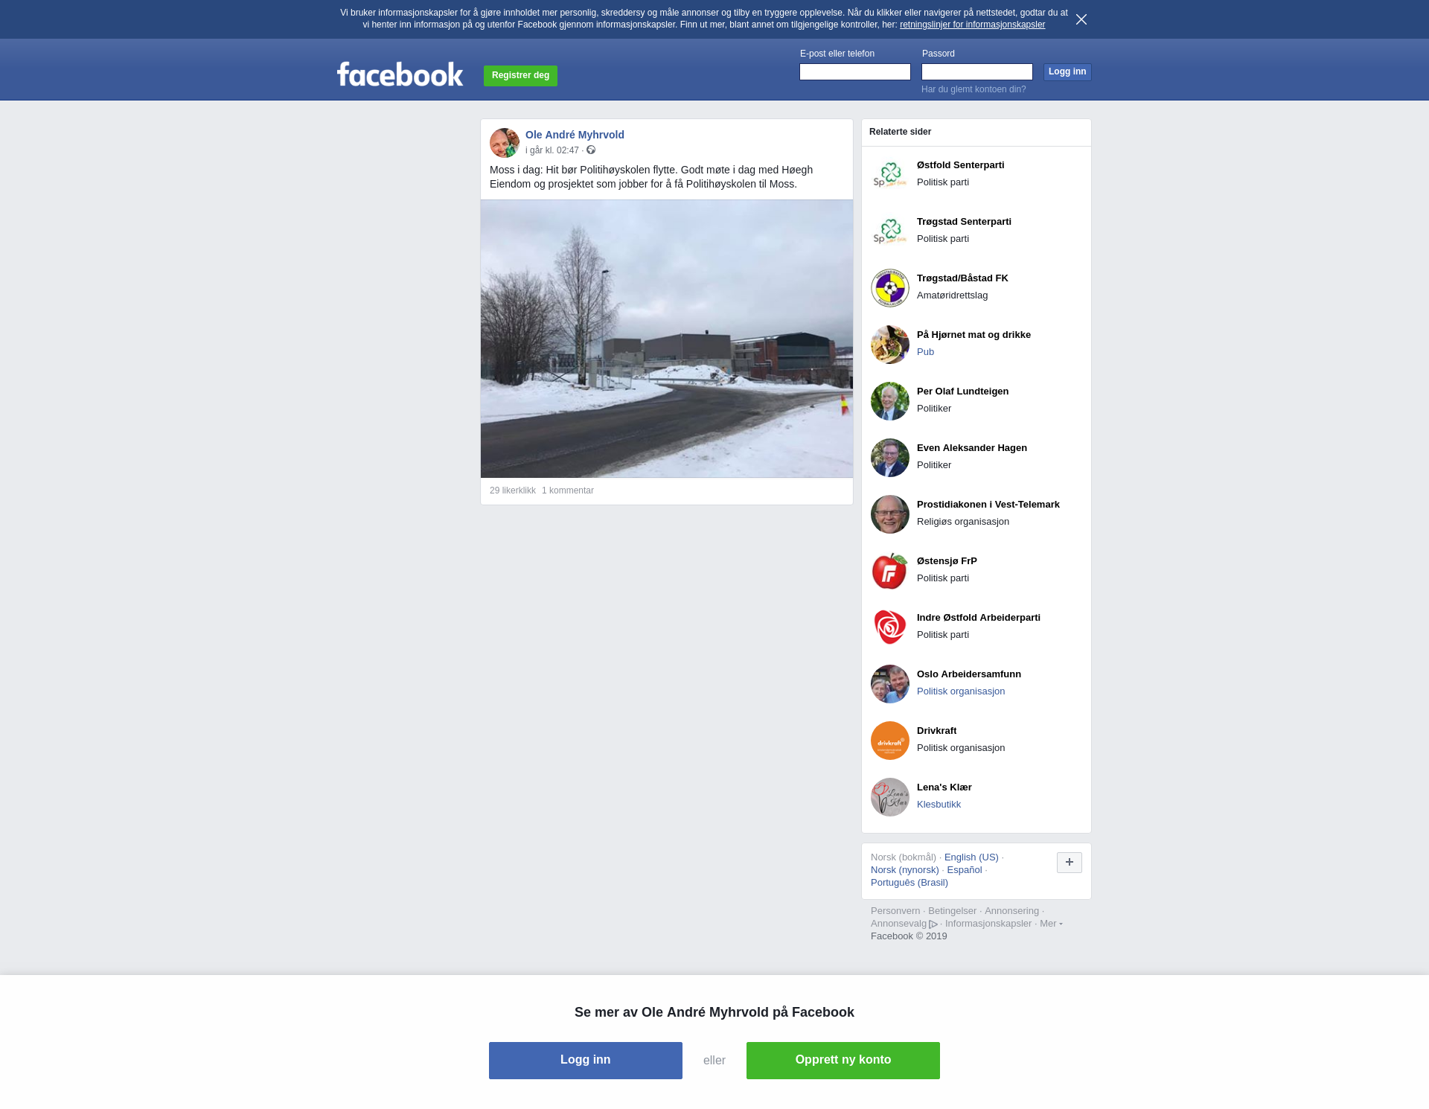Viewport: 1429px width, 1109px height.
Task: Open the Indre Østfold Arbeiderparti rose logo
Action: (889, 627)
